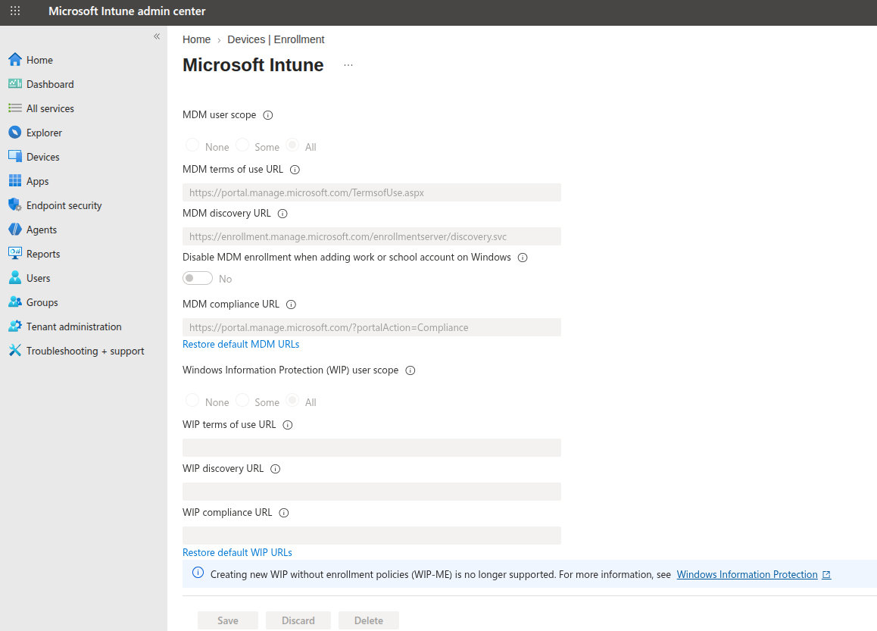This screenshot has height=631, width=877.
Task: Select Some for WIP user scope
Action: point(242,401)
